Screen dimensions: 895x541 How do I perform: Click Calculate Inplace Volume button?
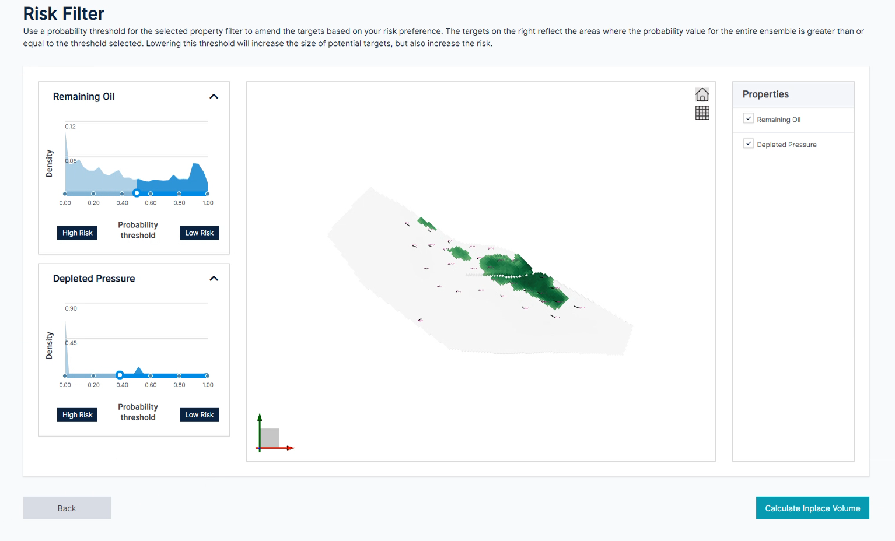point(812,508)
